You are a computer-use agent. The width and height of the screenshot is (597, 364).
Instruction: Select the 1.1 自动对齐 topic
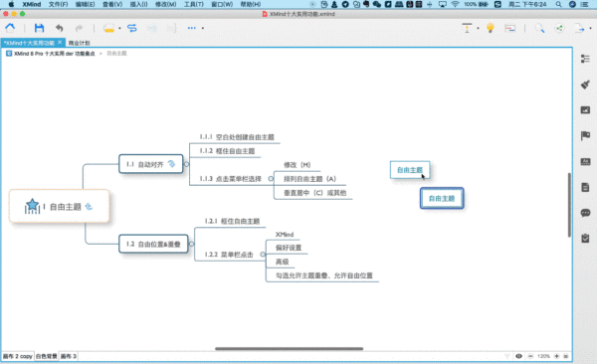click(151, 164)
